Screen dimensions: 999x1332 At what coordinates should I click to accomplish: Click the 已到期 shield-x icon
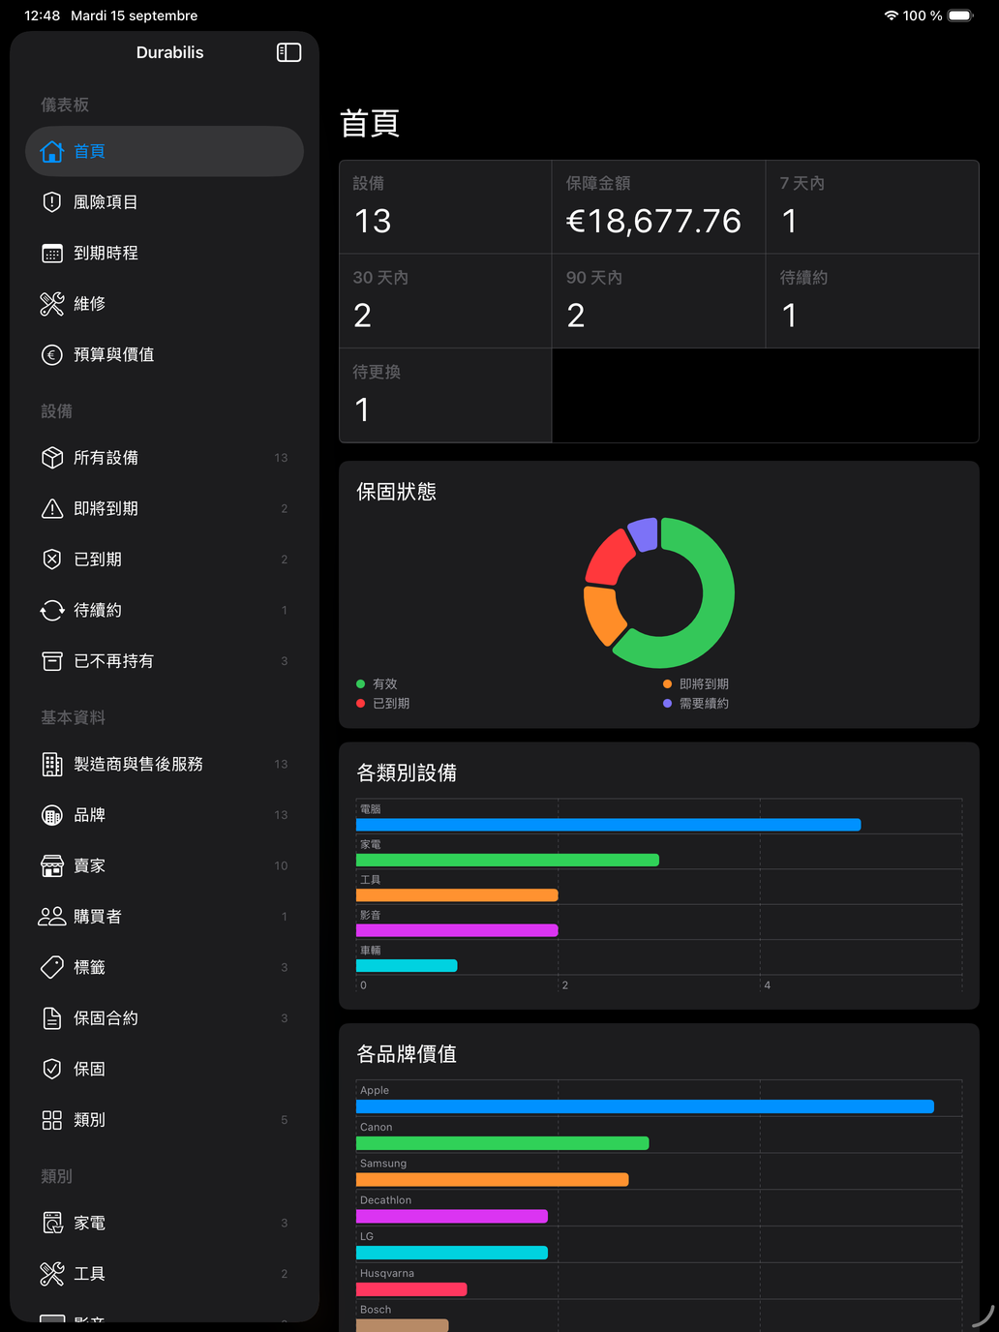tap(52, 560)
